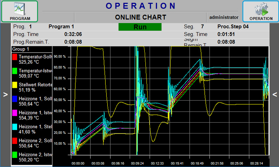Click the Prog.Remain.T. value 0:08:08

[73, 42]
